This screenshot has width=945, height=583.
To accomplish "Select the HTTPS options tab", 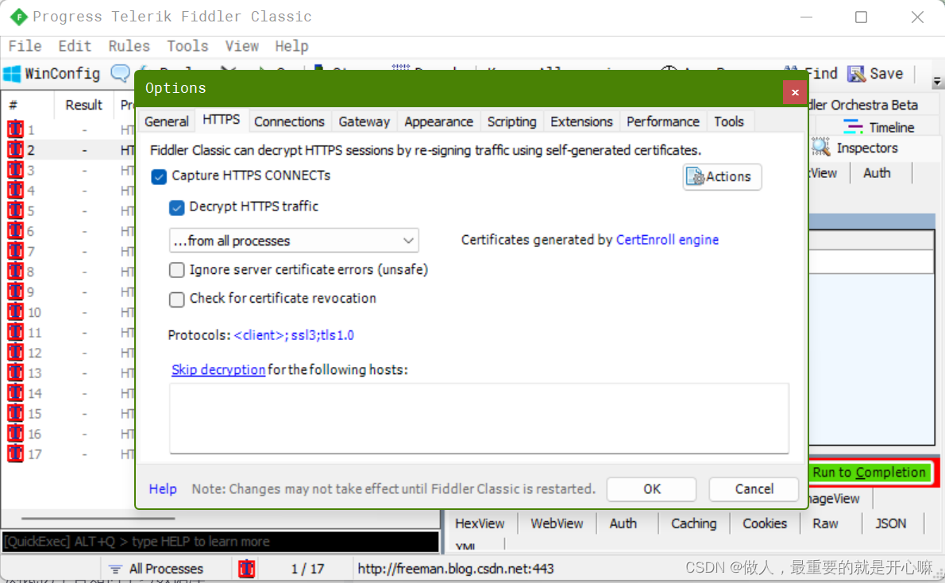I will coord(222,120).
